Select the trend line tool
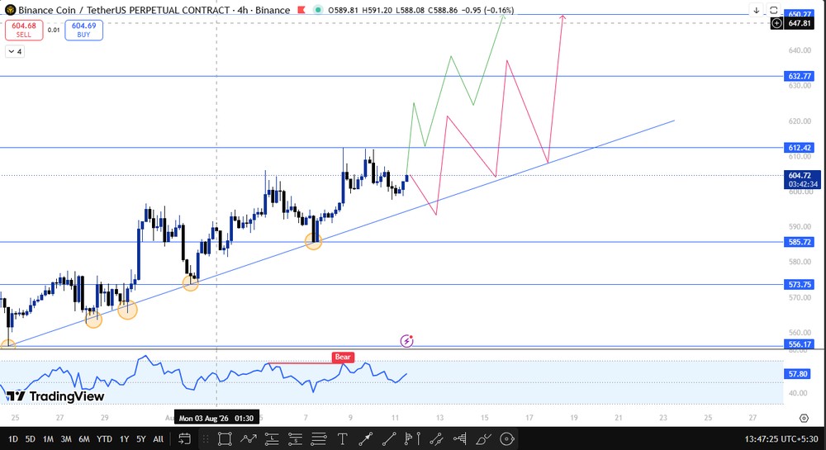 point(389,438)
